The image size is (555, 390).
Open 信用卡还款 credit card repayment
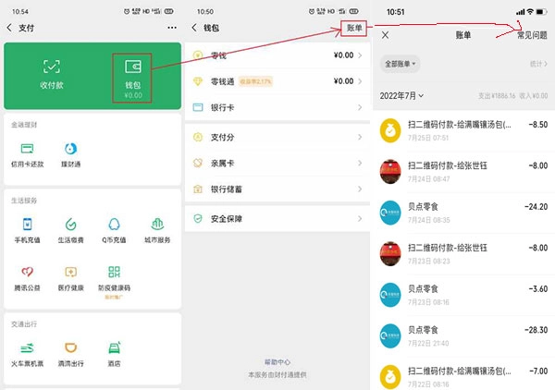tap(28, 153)
